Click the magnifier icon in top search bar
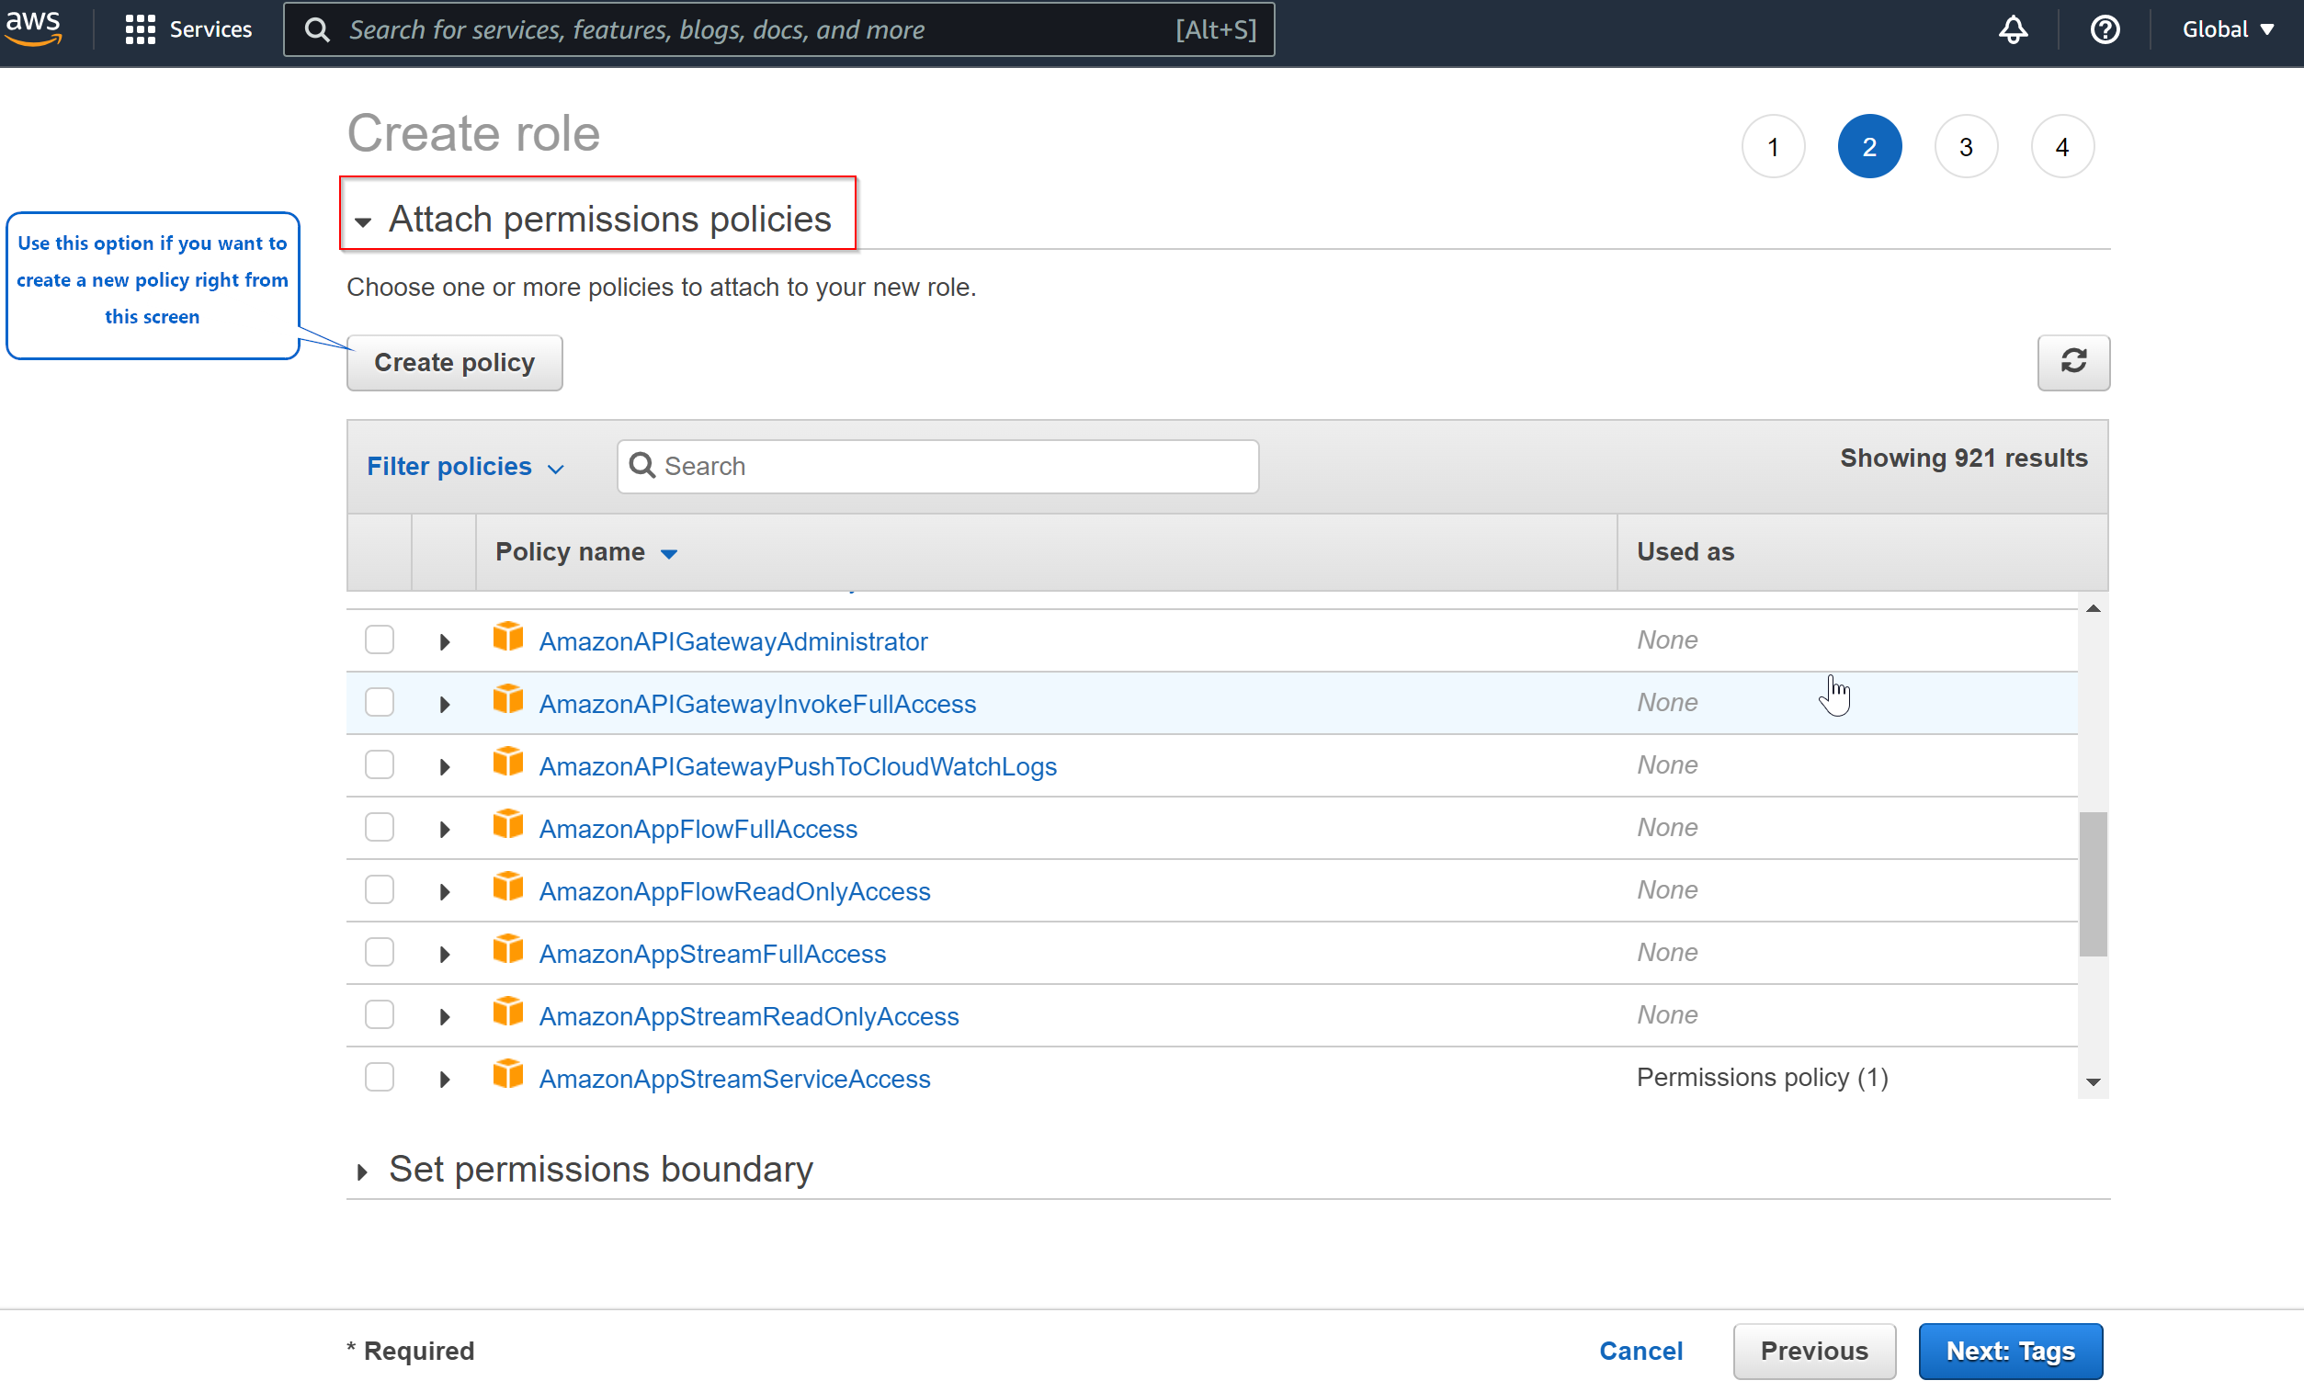This screenshot has width=2304, height=1392. point(318,30)
